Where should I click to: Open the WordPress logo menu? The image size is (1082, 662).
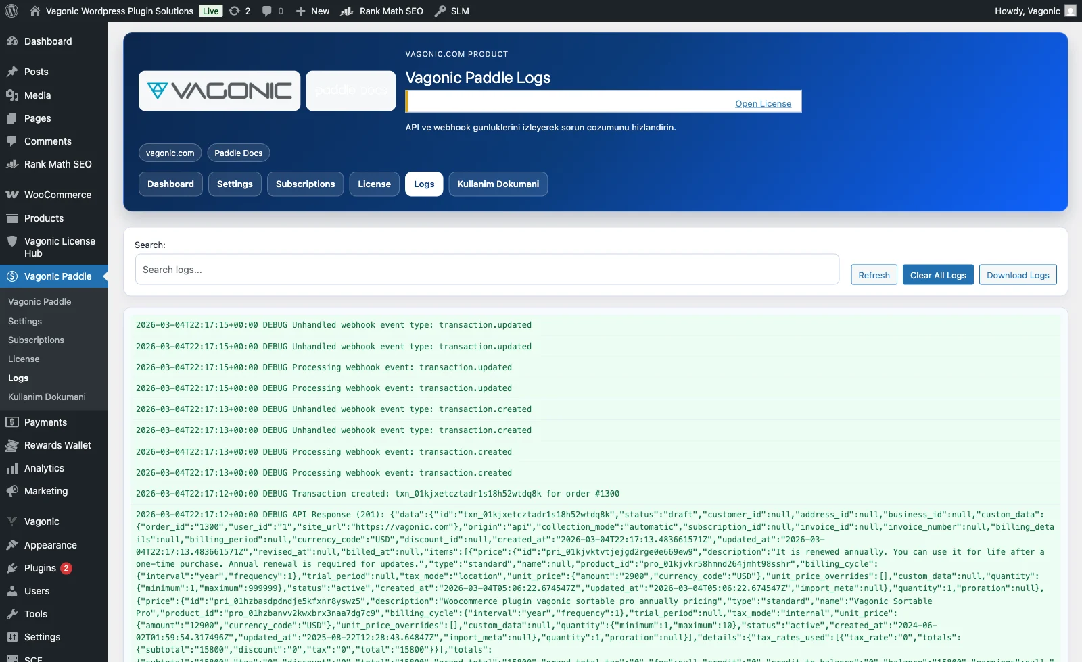11,11
